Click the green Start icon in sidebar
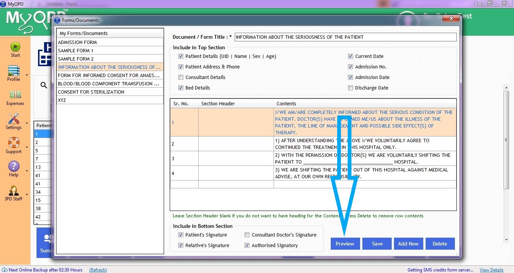Image resolution: width=514 pixels, height=273 pixels. 15,47
